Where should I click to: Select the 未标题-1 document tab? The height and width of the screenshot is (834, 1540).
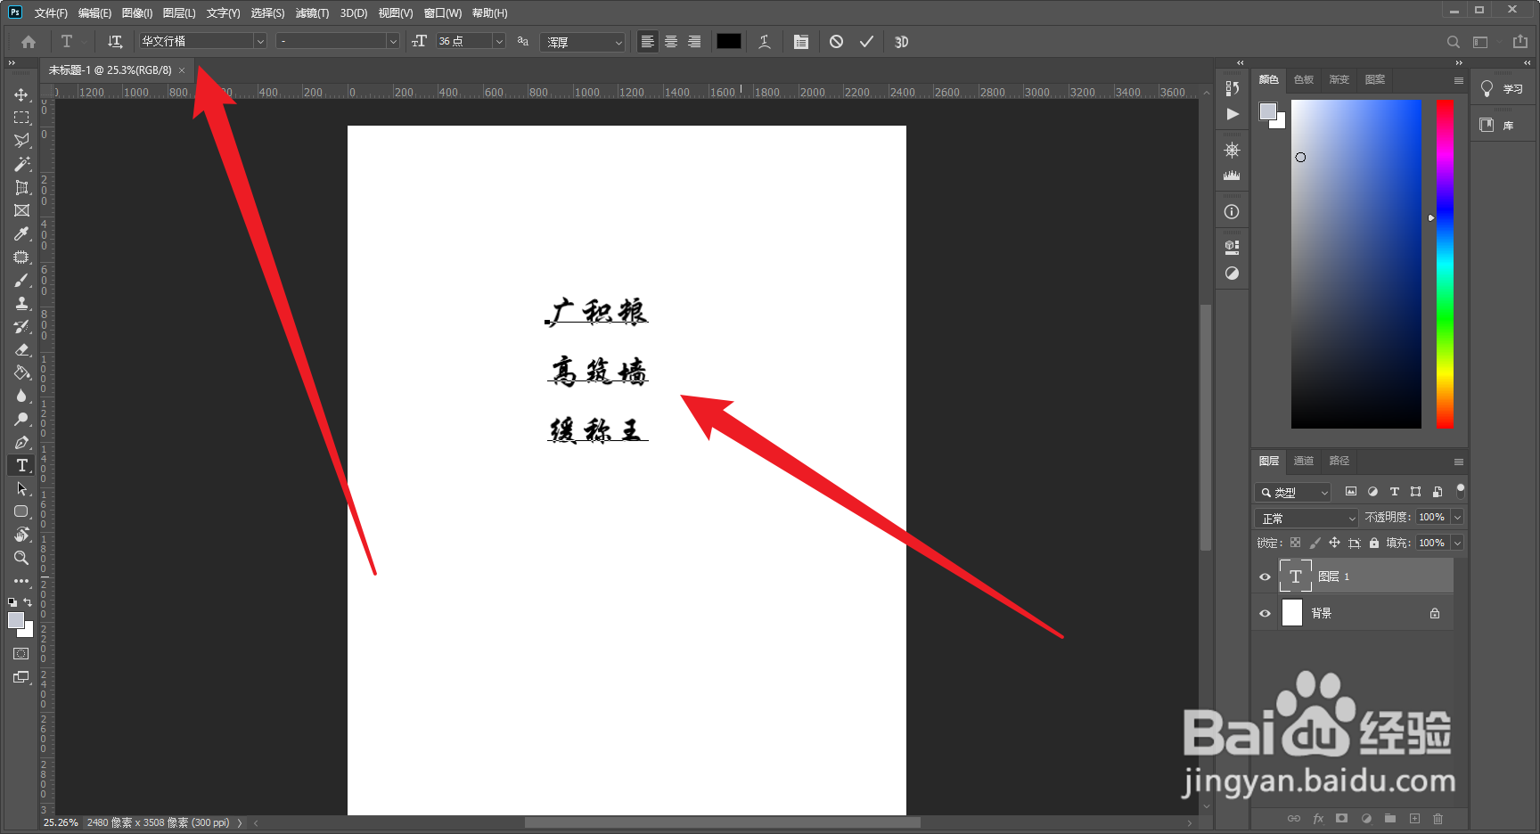(x=110, y=69)
